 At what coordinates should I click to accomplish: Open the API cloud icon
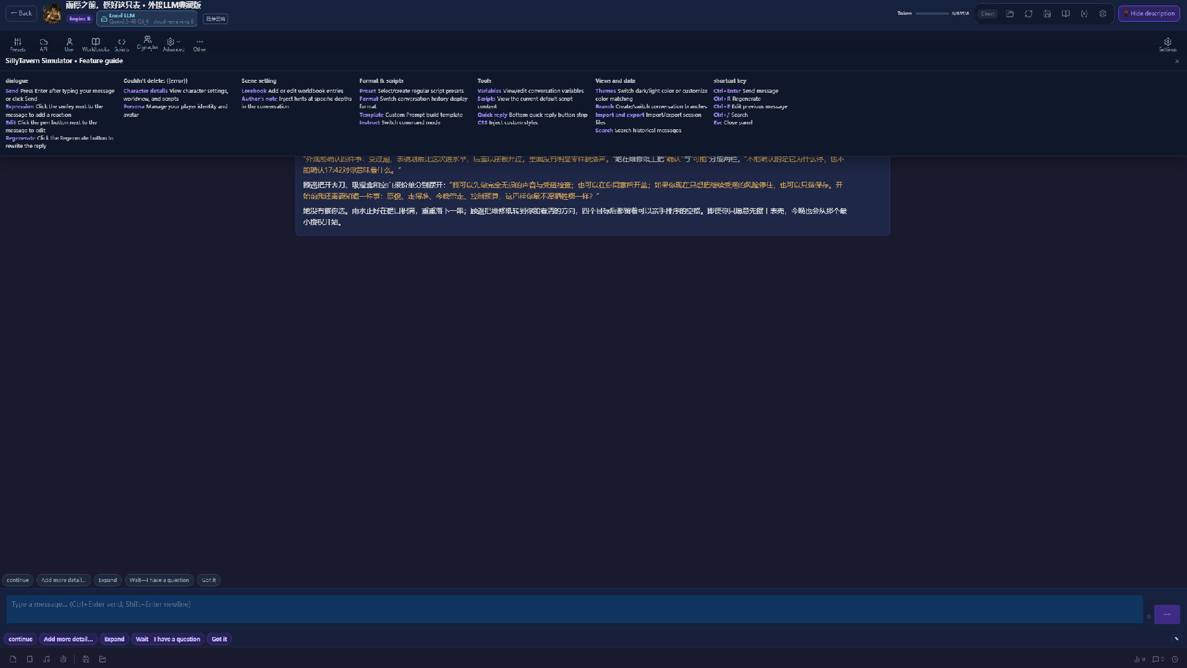click(x=43, y=45)
